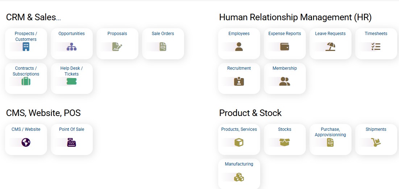
Task: Select the Sale Orders document icon
Action: 163,47
